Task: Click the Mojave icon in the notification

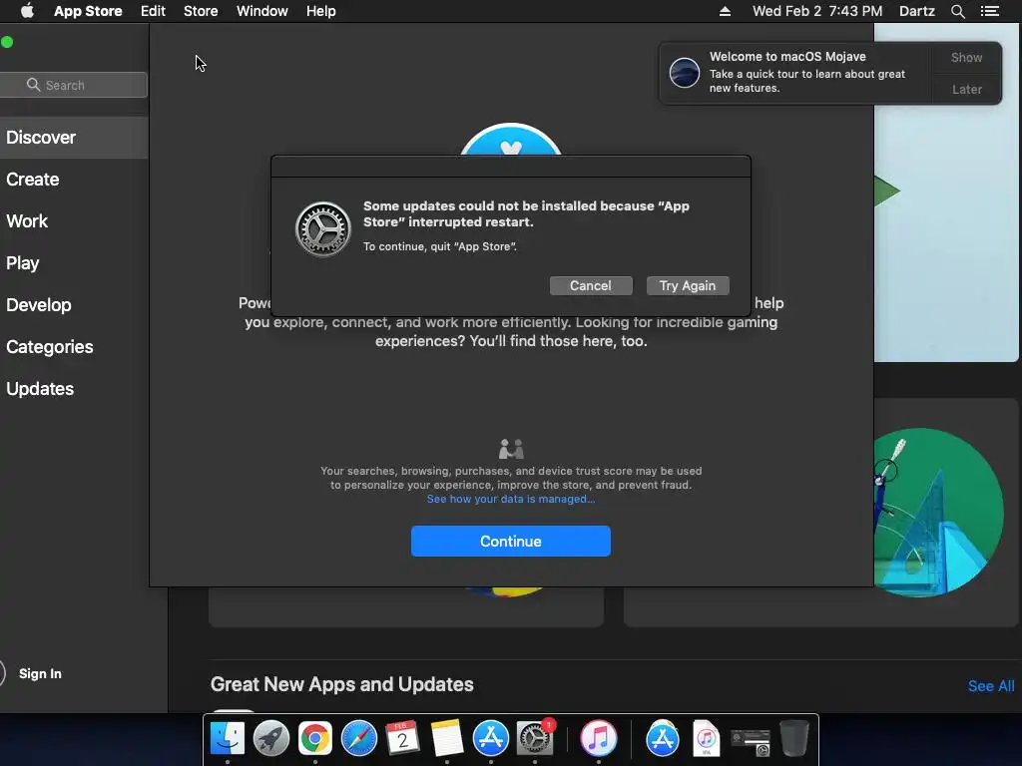Action: pyautogui.click(x=685, y=72)
